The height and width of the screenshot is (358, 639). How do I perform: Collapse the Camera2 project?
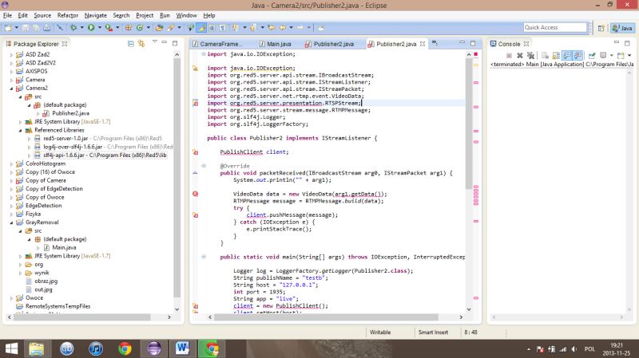click(x=11, y=89)
